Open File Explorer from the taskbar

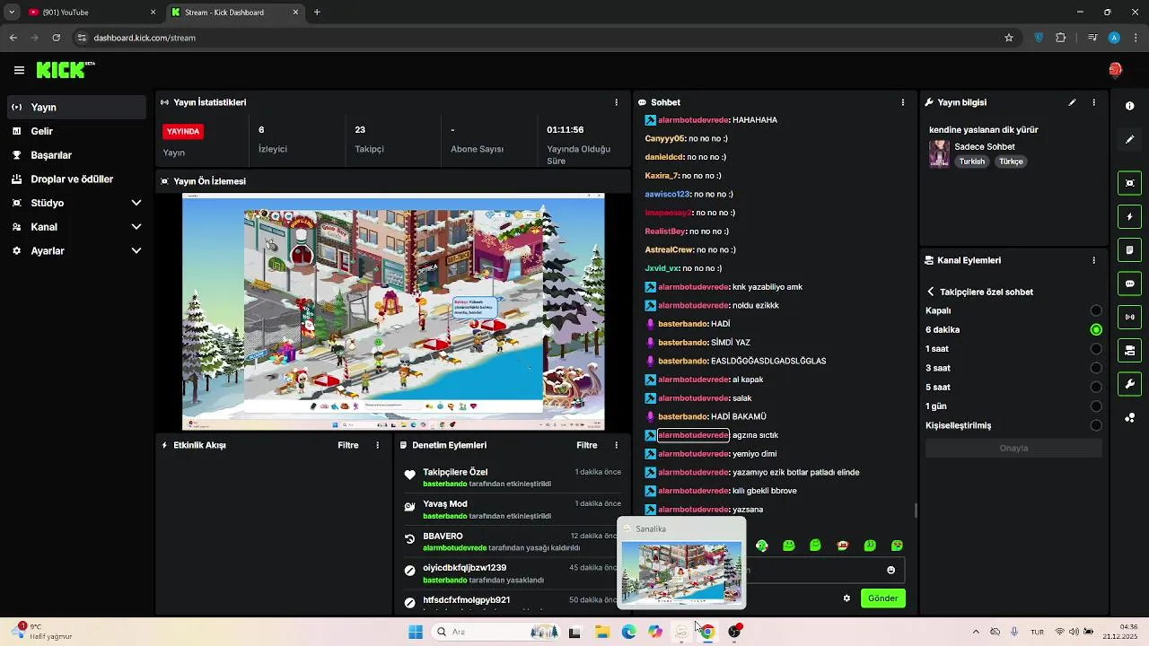point(601,632)
